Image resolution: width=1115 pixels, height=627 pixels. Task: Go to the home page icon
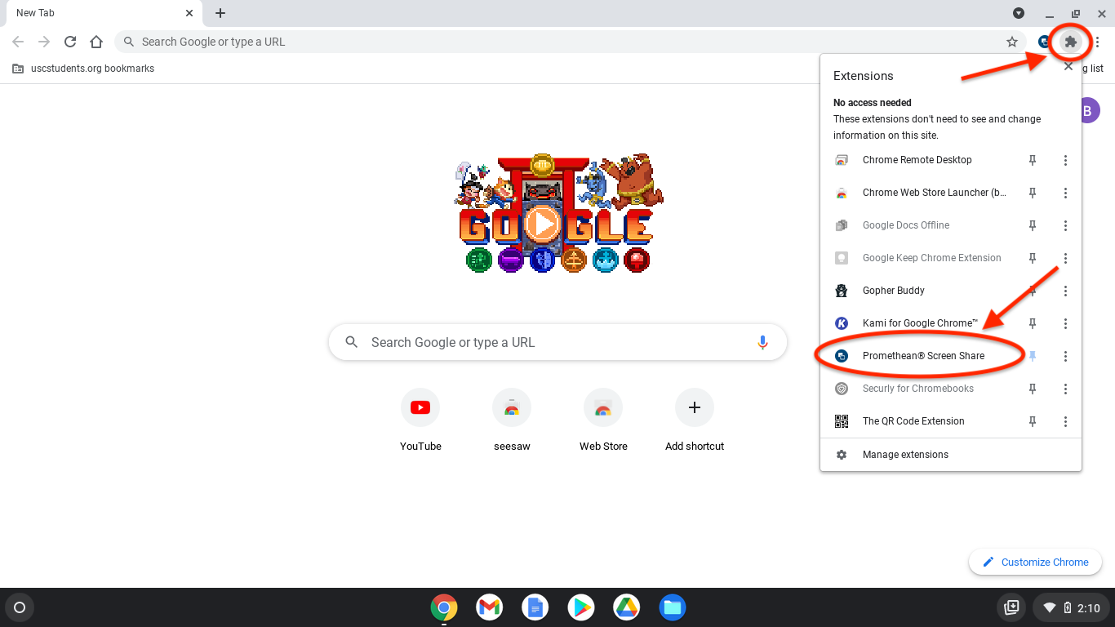[x=96, y=42]
